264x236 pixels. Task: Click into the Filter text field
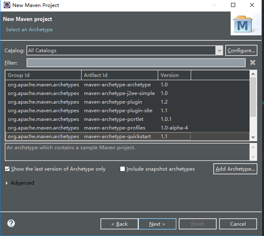pyautogui.click(x=136, y=62)
